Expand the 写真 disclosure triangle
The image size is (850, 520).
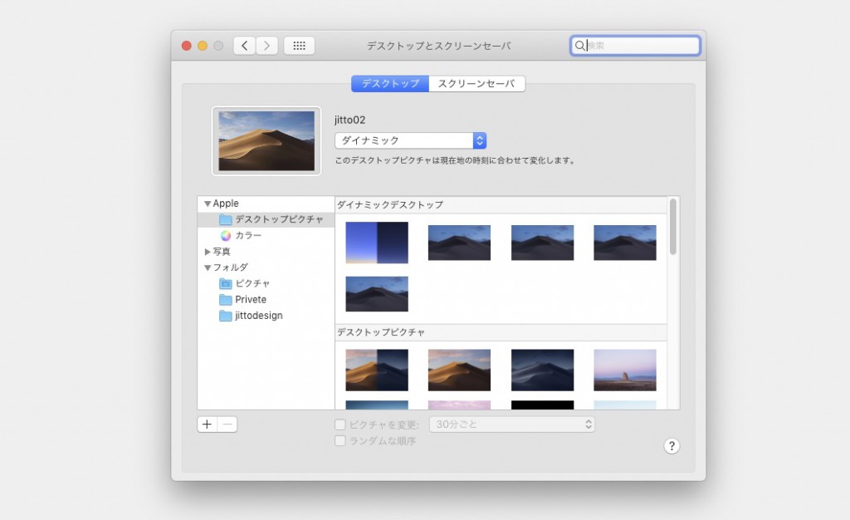[207, 252]
